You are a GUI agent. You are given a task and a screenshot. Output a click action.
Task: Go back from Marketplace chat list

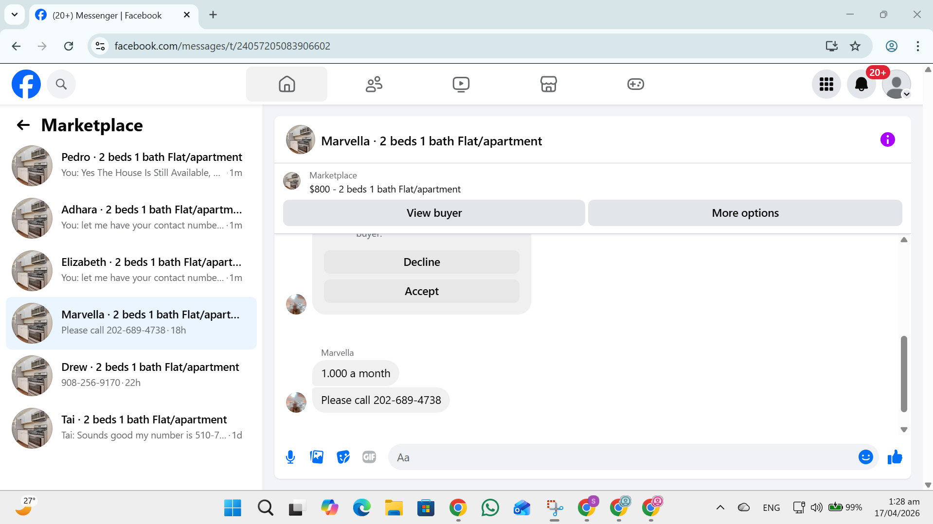(x=23, y=125)
